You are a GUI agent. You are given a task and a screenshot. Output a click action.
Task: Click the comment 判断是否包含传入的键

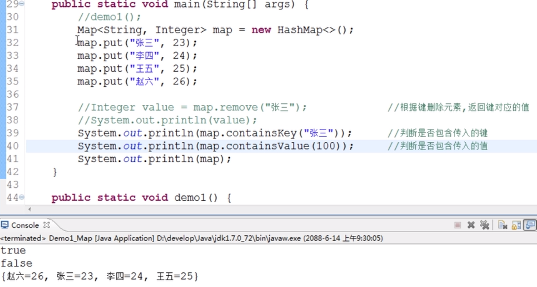coord(437,133)
